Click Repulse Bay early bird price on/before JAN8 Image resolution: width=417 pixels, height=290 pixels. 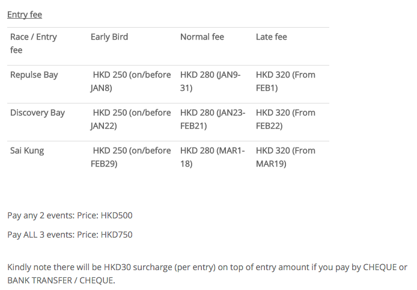pos(130,81)
